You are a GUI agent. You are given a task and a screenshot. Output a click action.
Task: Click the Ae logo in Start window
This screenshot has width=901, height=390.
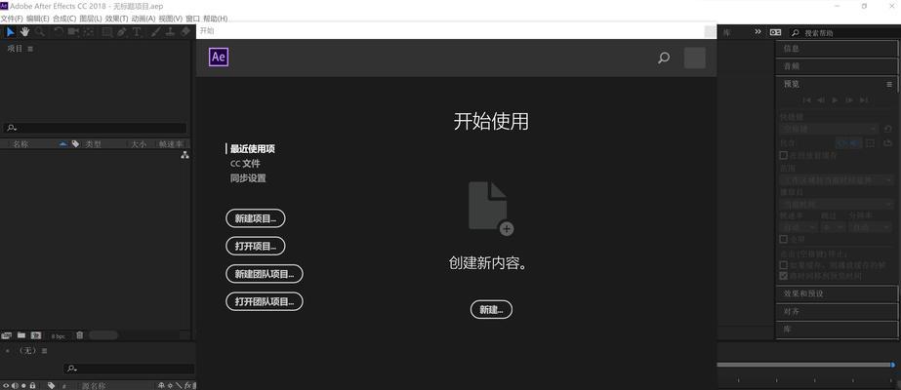tap(219, 57)
